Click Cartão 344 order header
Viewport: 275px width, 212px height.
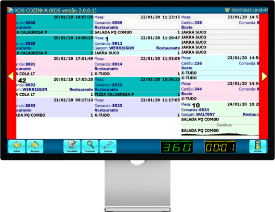(220, 89)
